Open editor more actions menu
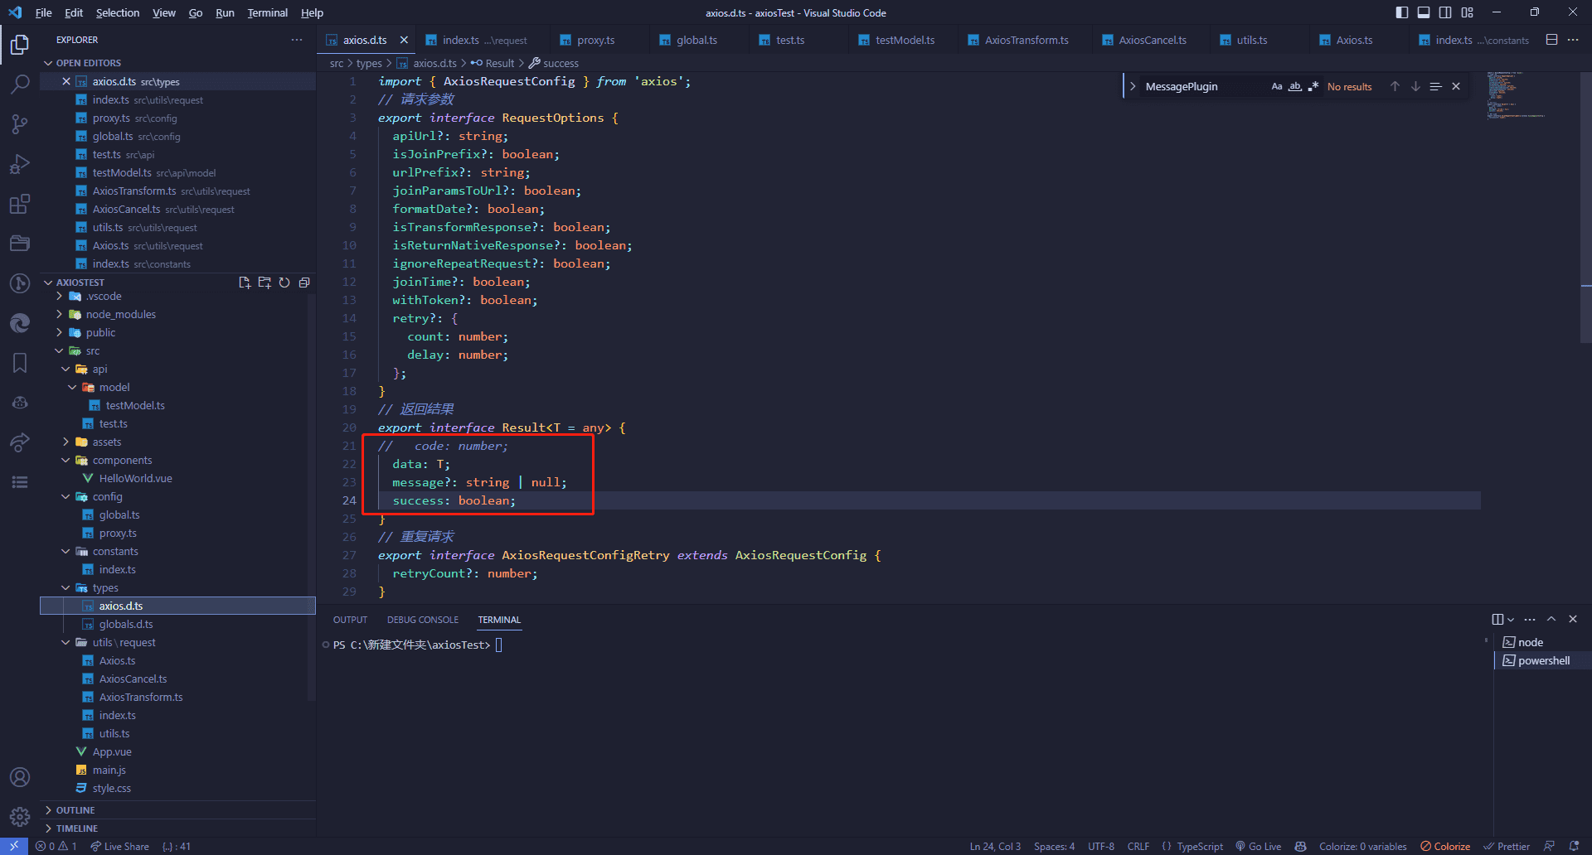 point(1573,40)
